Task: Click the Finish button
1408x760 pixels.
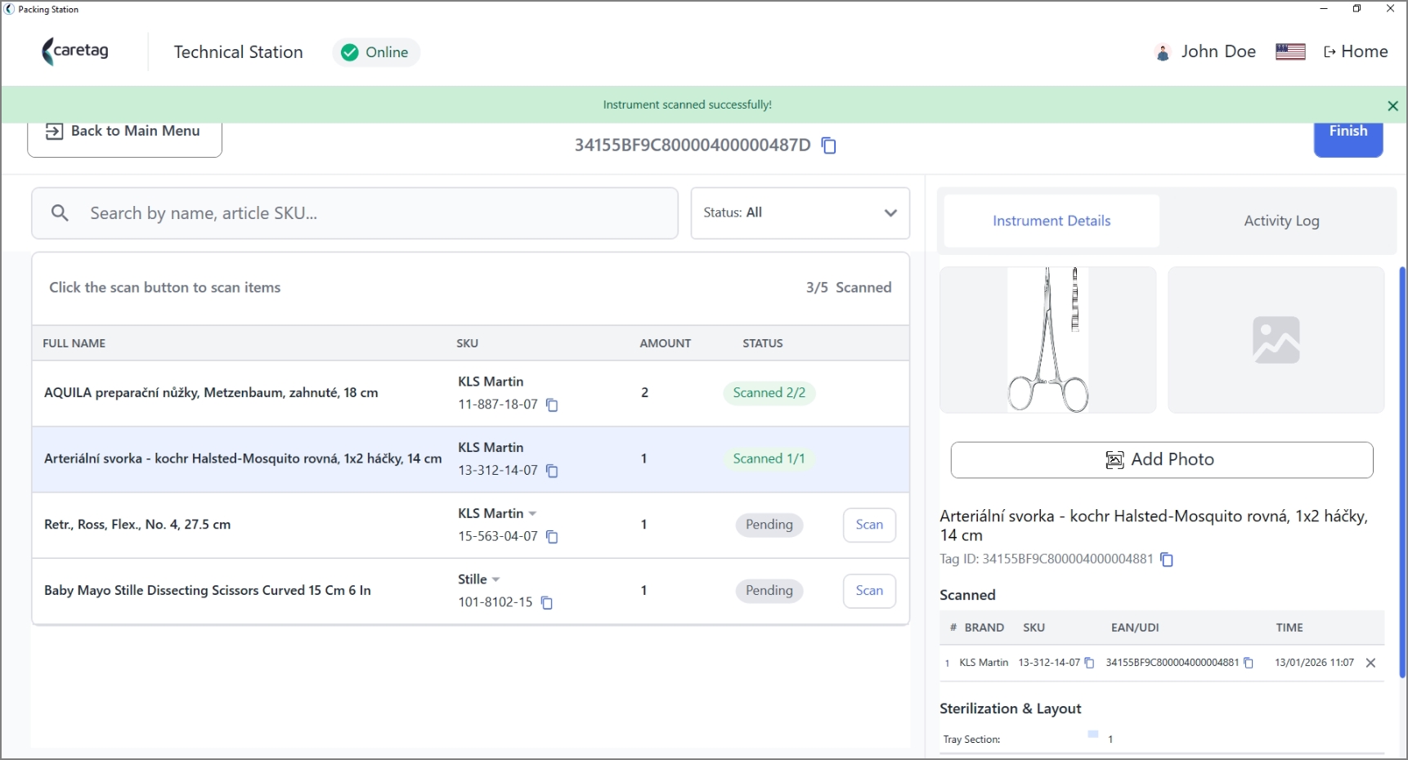Action: (x=1347, y=136)
